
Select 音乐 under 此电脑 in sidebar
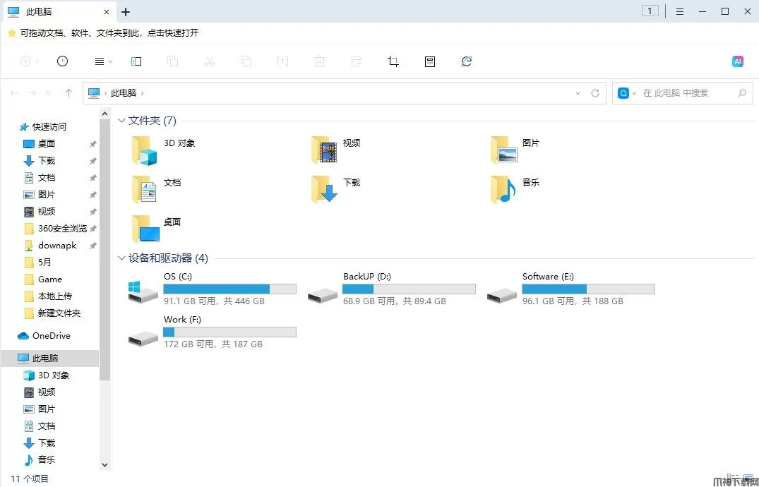coord(40,460)
